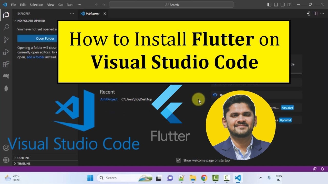This screenshot has width=328, height=184.
Task: Open the Extensions view
Action: click(x=6, y=64)
